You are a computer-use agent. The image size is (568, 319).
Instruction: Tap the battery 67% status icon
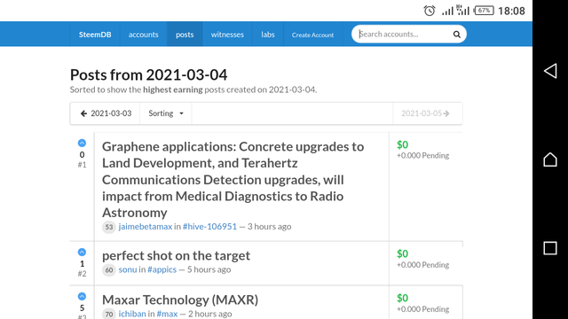coord(484,11)
